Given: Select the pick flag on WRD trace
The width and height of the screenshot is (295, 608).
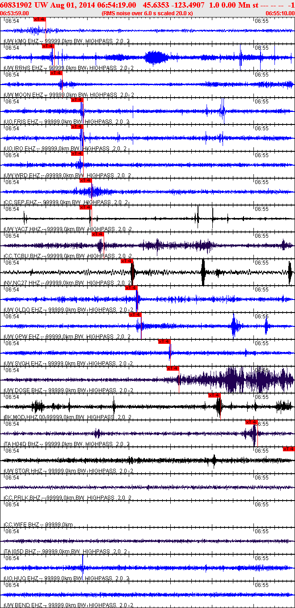Looking at the screenshot, I should [x=77, y=154].
